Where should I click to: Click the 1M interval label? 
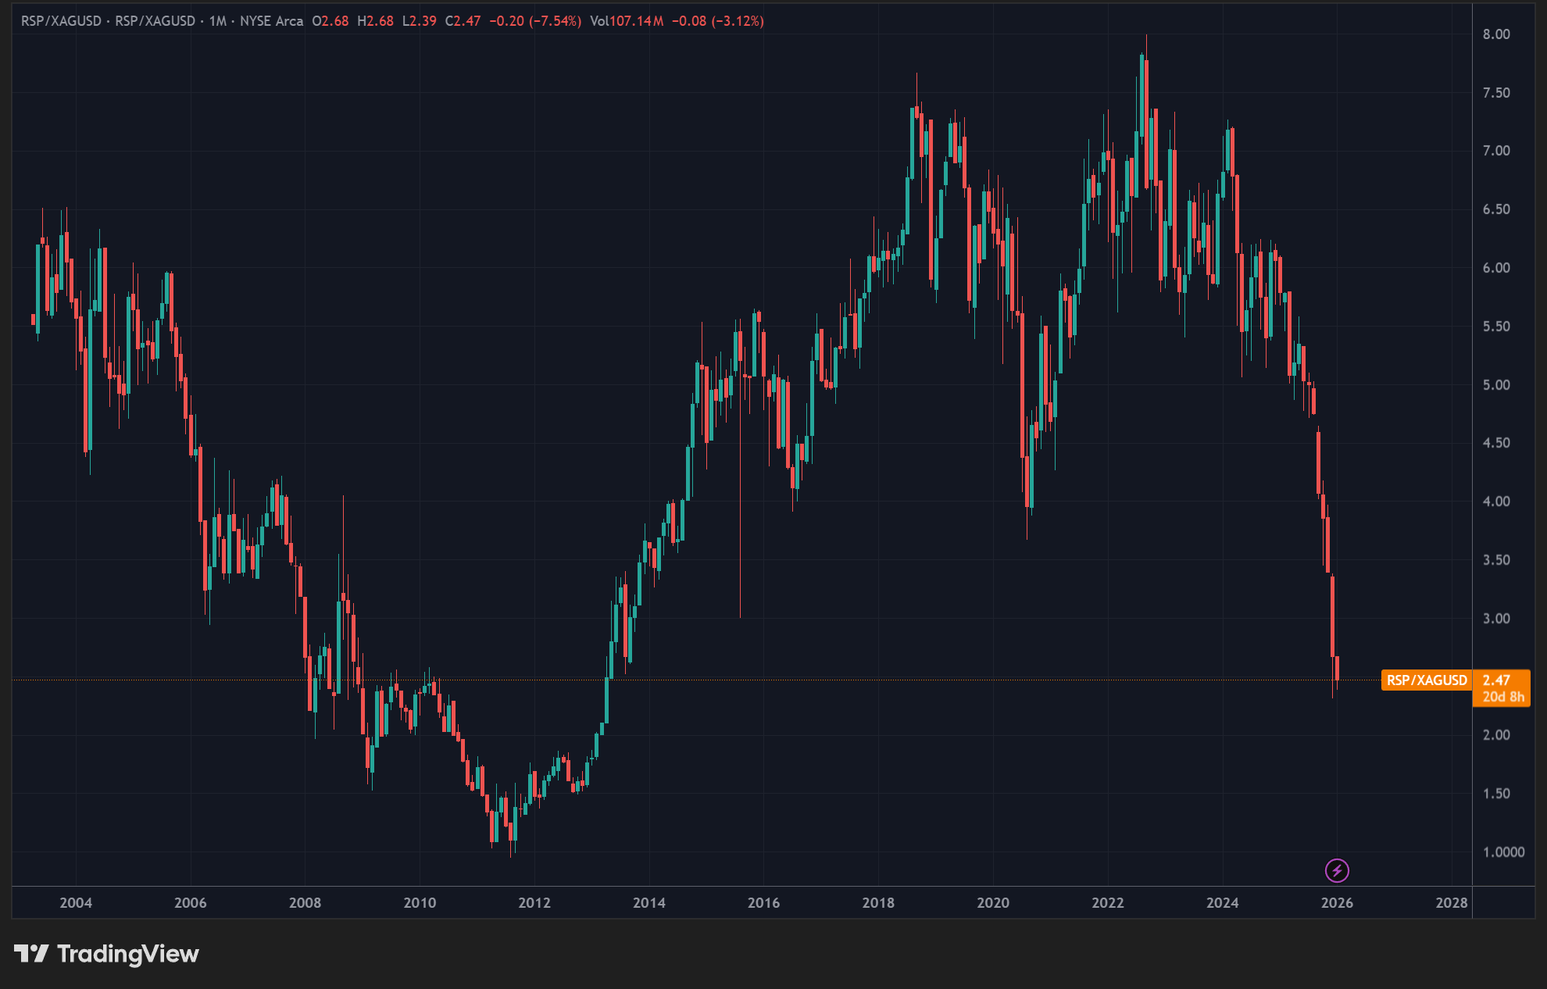point(217,21)
